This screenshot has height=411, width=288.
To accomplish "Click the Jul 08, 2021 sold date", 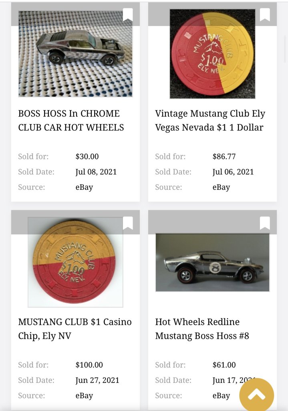I will 96,172.
